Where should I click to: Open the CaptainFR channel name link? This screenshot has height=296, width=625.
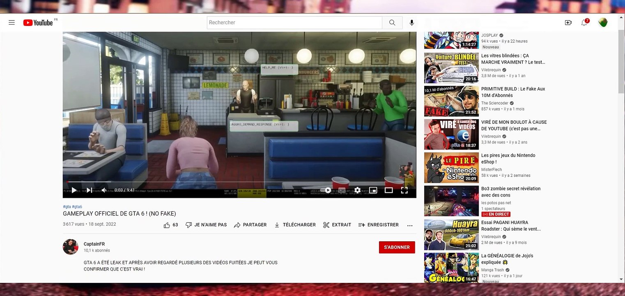94,244
